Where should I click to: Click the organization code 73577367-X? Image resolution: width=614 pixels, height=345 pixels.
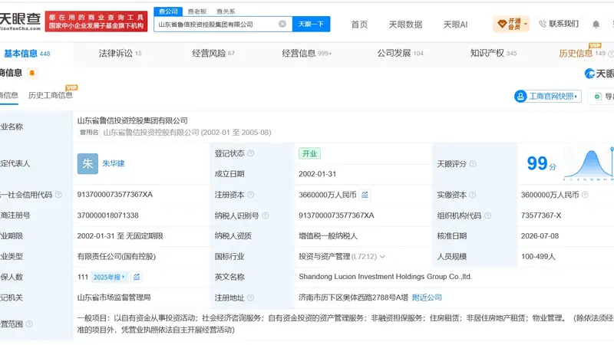point(541,215)
